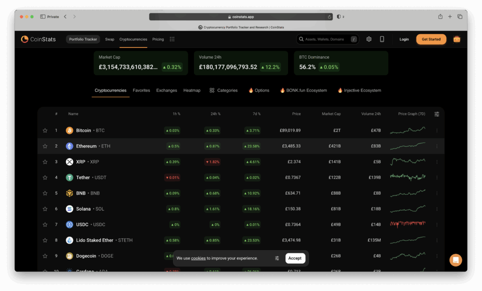The width and height of the screenshot is (482, 291).
Task: Open the three-dot menu for Tether row
Action: (437, 178)
